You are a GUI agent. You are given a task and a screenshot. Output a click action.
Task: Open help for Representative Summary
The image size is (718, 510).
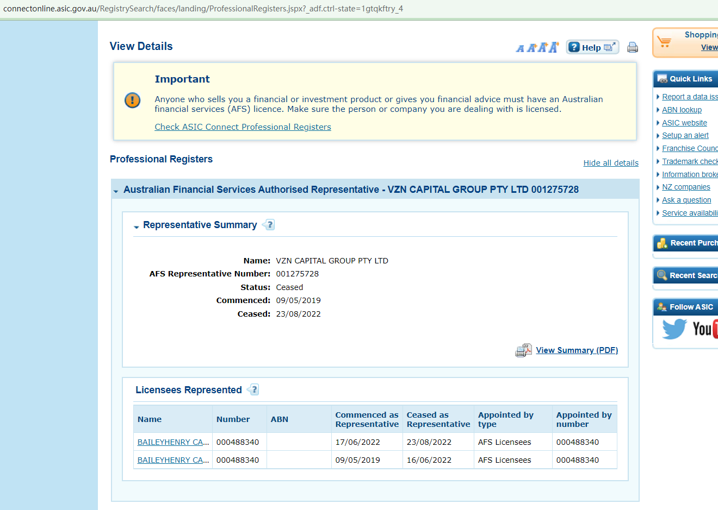pyautogui.click(x=269, y=225)
